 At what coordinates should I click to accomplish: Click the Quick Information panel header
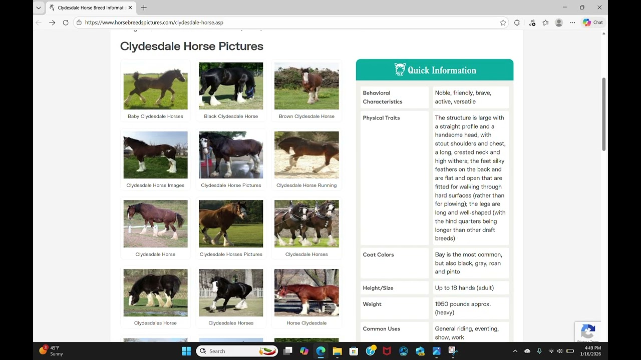click(435, 70)
